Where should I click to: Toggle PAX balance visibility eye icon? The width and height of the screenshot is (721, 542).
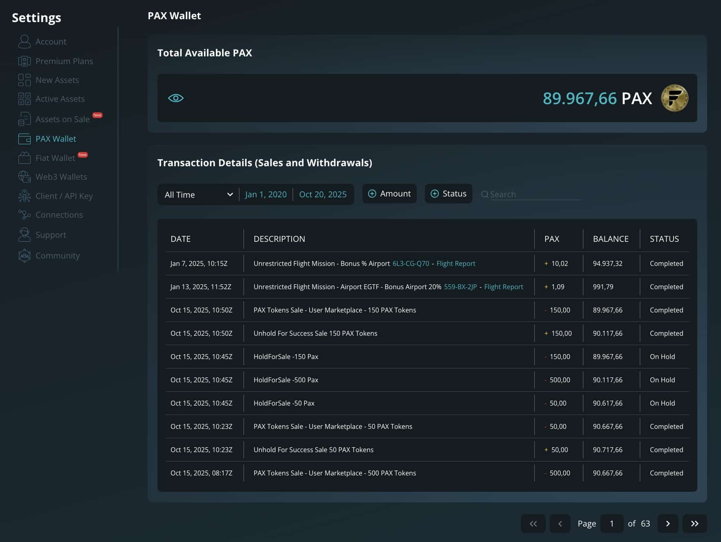(x=176, y=98)
